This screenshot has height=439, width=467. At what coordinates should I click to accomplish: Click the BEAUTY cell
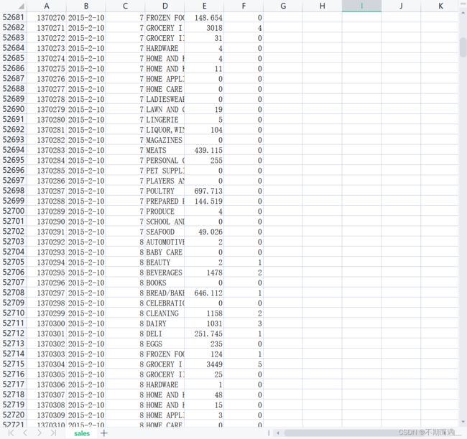165,263
